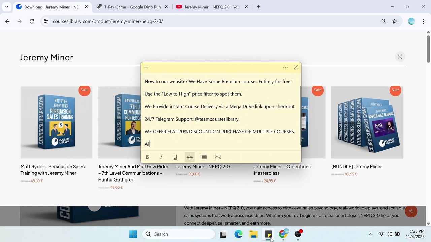Open the Windows Start menu
Screen dimensions: 431x242
coord(133,234)
